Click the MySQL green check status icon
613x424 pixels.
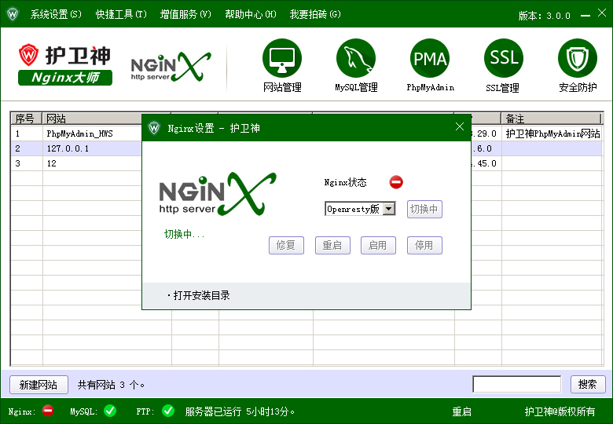coord(110,411)
